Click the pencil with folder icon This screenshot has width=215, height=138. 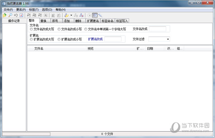click(x=67, y=15)
